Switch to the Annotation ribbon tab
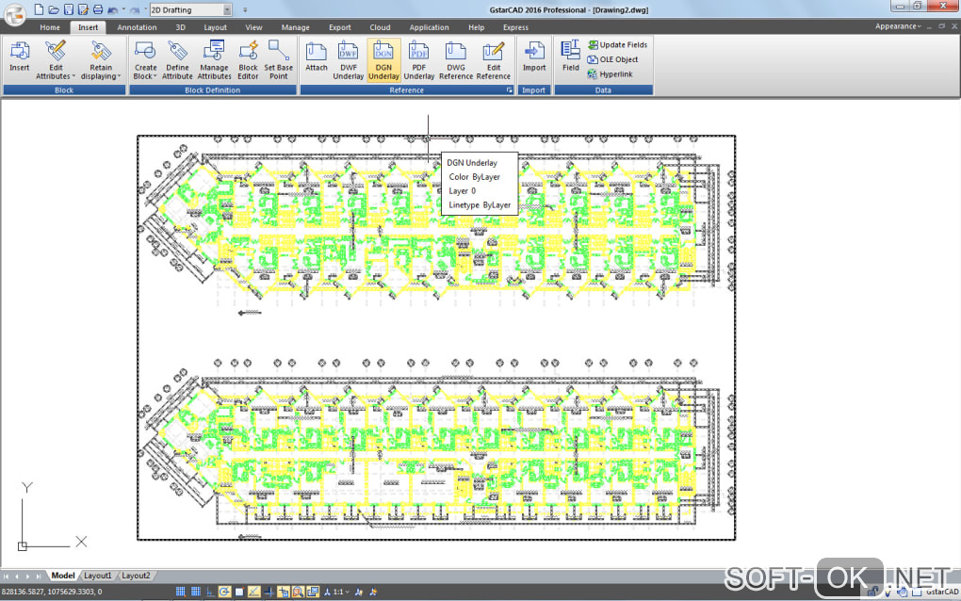 coord(137,27)
